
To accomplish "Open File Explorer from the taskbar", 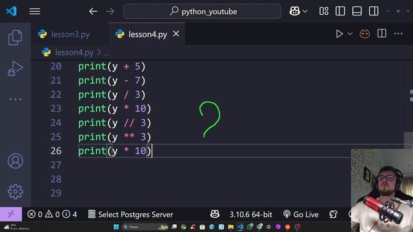I will click(231, 227).
